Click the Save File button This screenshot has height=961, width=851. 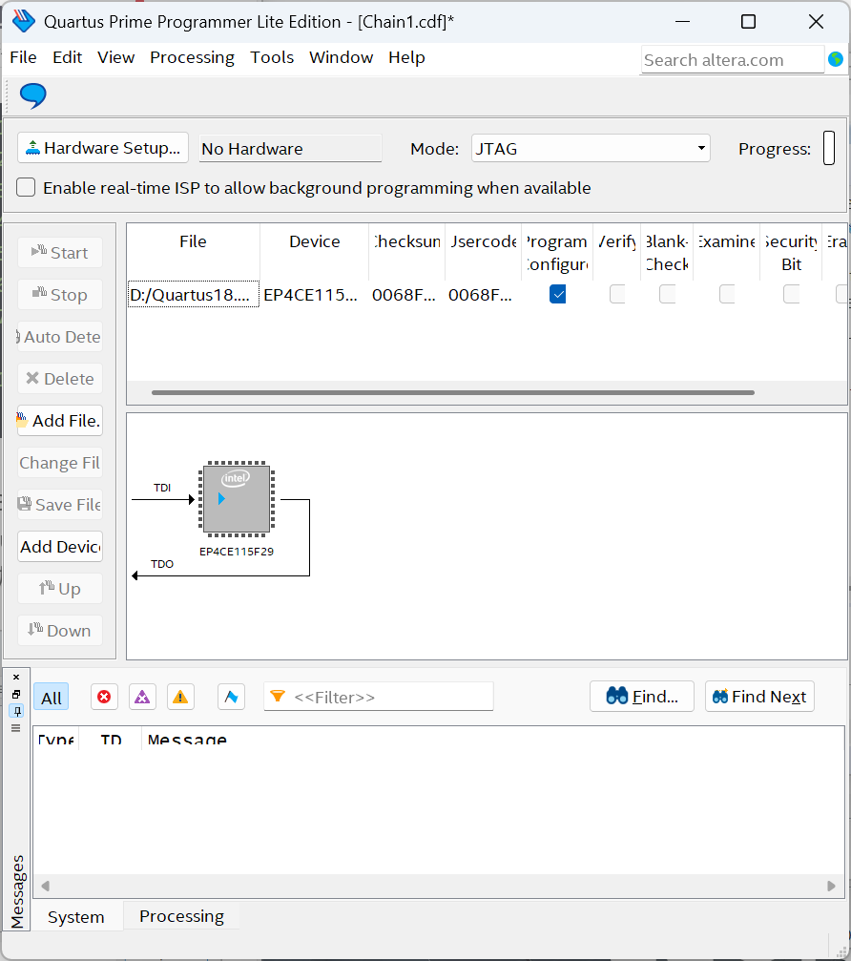pyautogui.click(x=60, y=505)
